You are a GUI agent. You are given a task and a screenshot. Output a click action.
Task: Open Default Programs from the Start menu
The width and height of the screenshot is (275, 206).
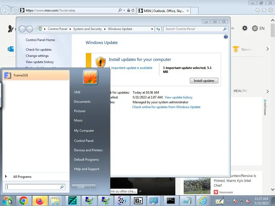(x=86, y=160)
